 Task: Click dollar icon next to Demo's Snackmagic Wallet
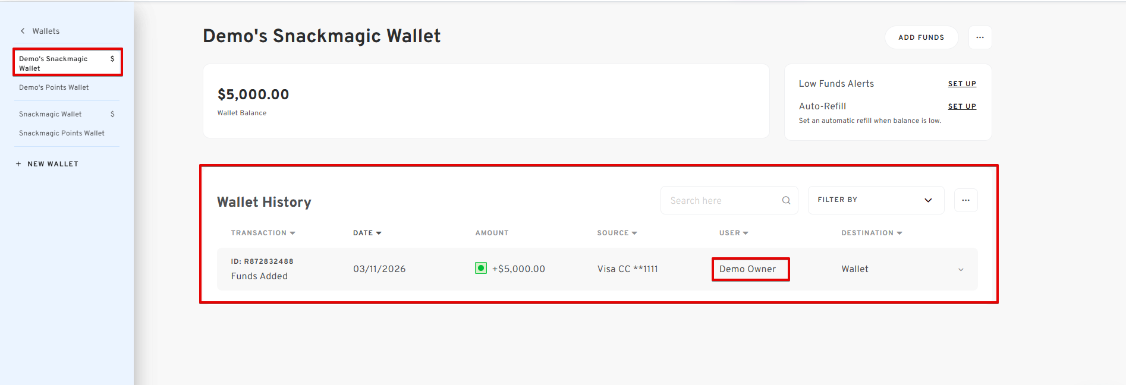pyautogui.click(x=112, y=59)
